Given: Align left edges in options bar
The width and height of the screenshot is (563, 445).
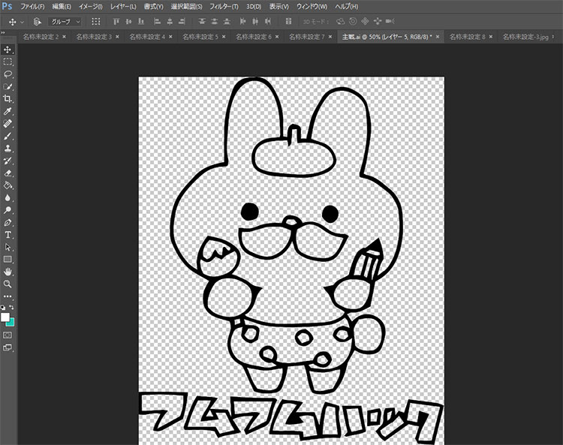Looking at the screenshot, I should click(158, 22).
